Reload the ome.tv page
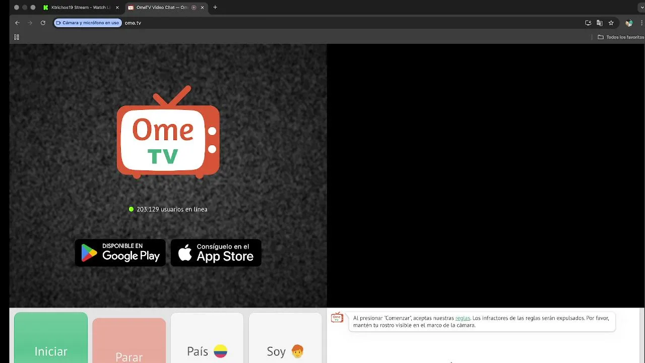The image size is (645, 363). pos(43,23)
